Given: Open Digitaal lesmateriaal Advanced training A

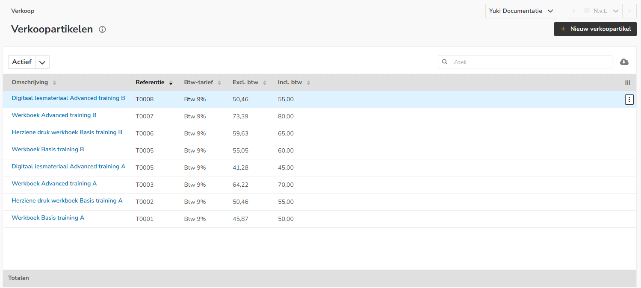Looking at the screenshot, I should [x=68, y=167].
